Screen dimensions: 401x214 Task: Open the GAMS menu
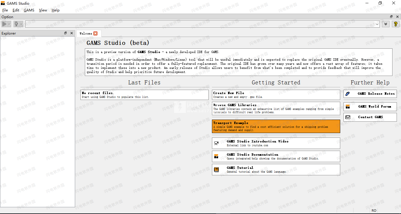pyautogui.click(x=29, y=10)
